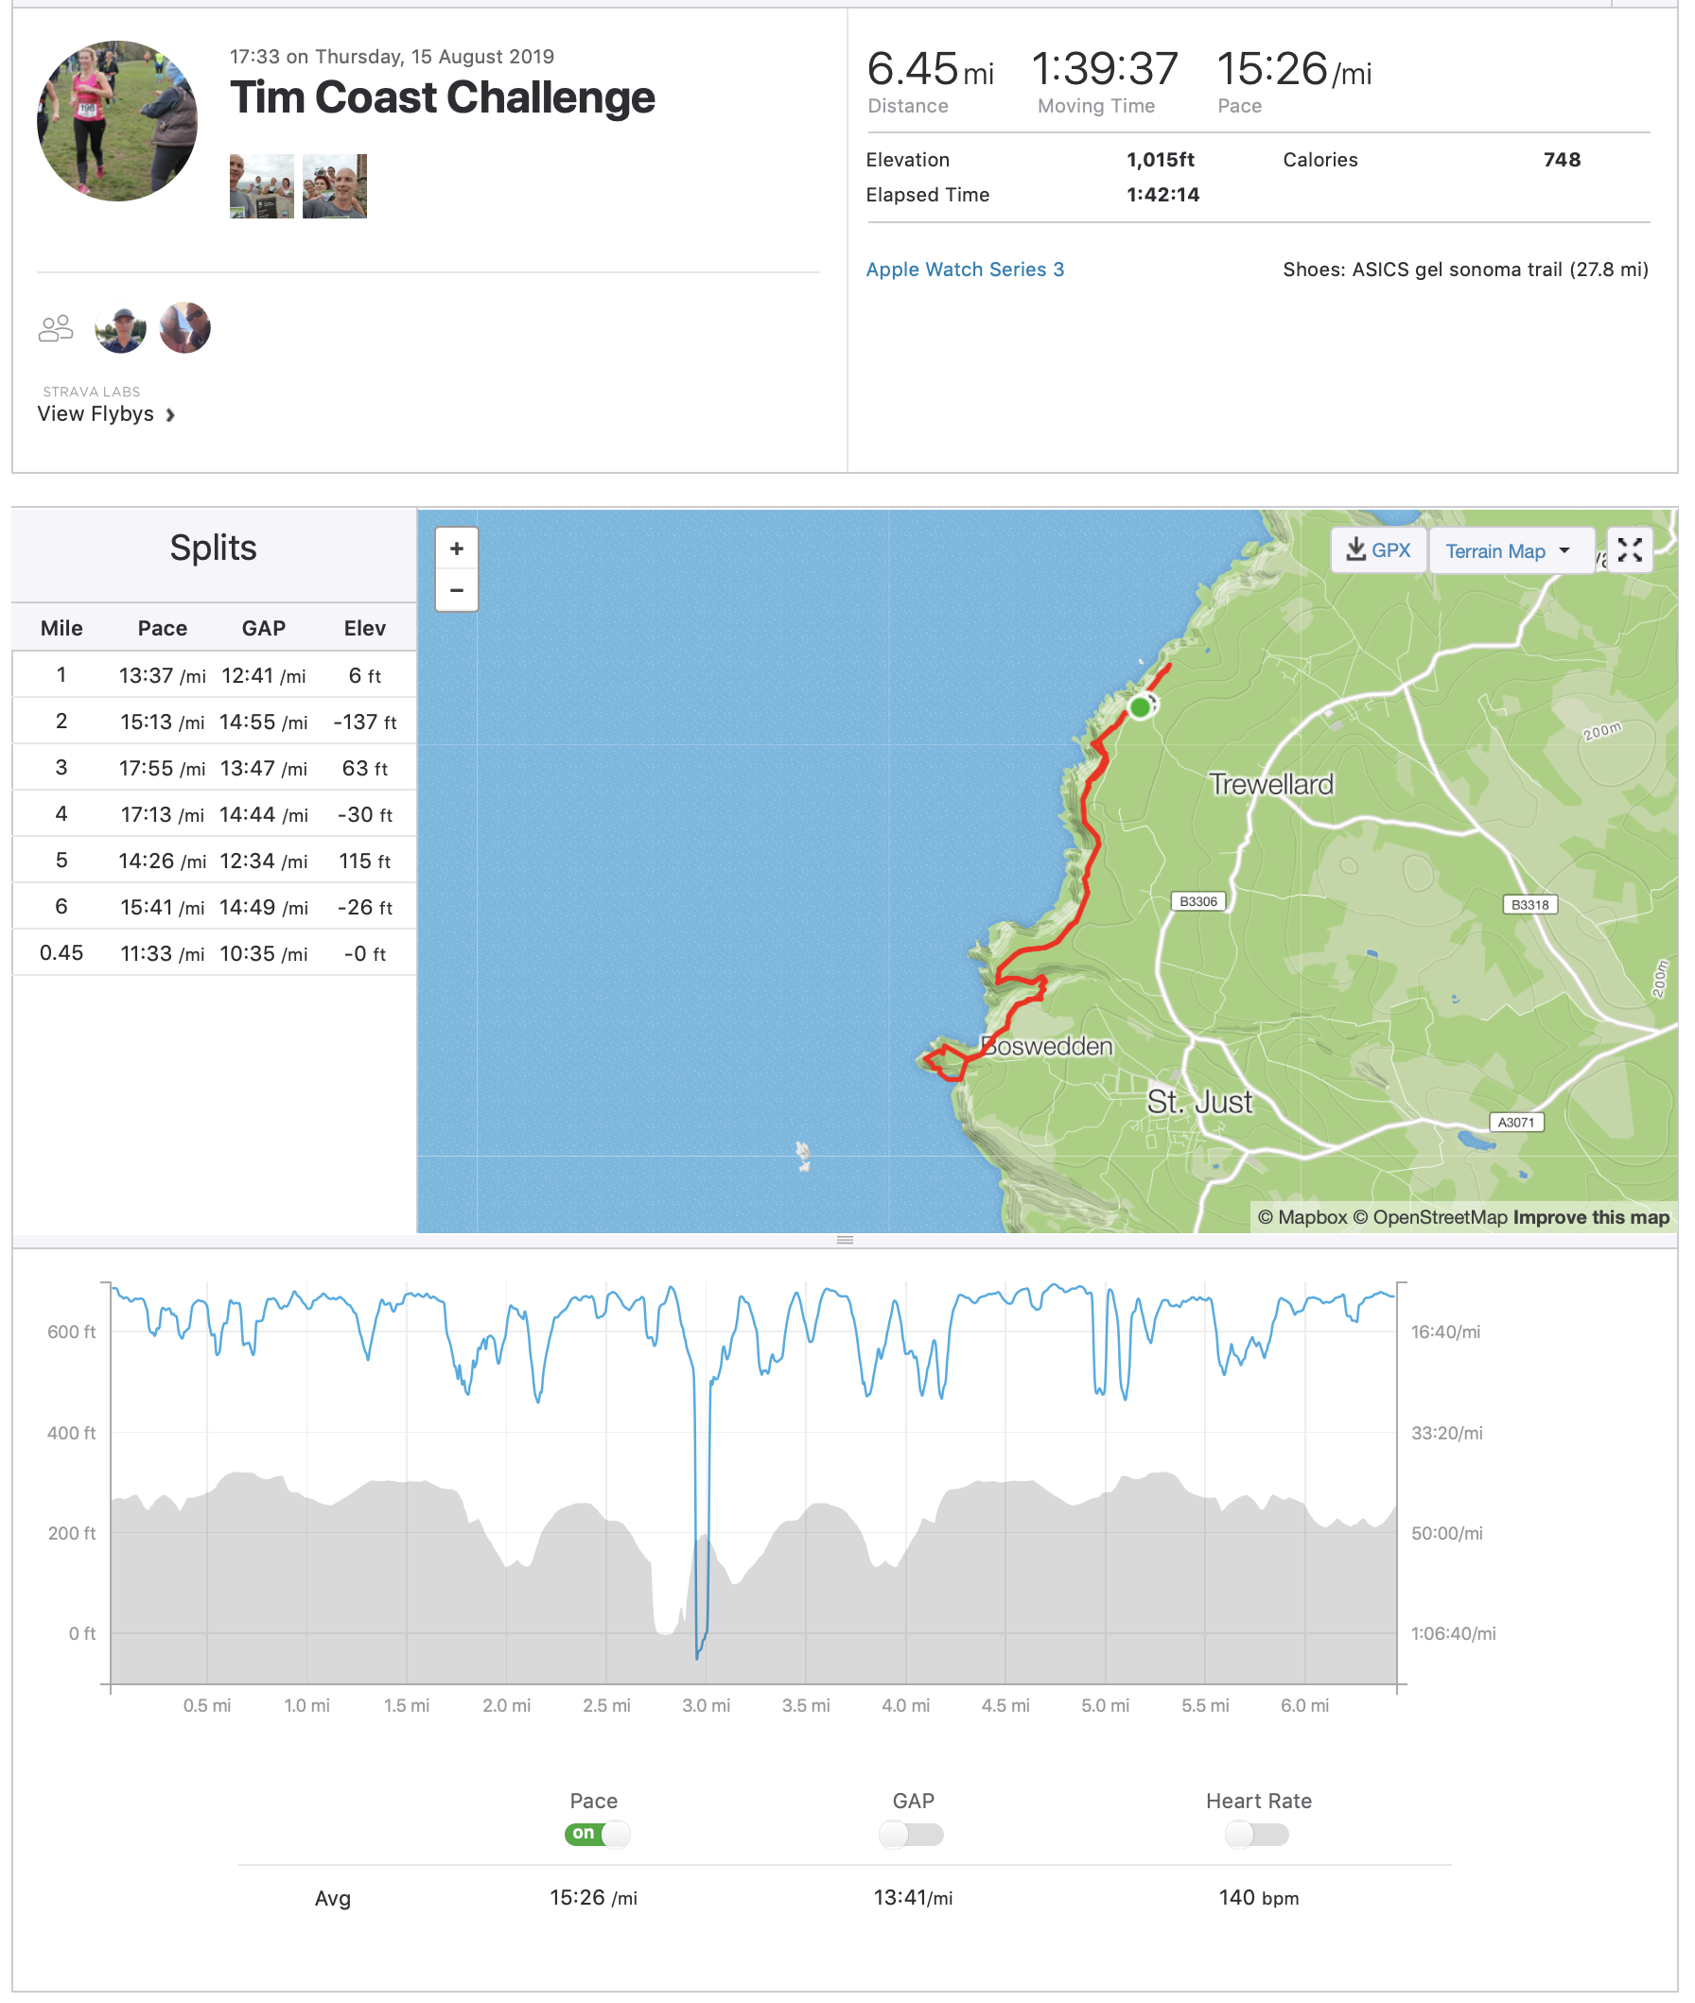1695x2003 pixels.
Task: Click the athlete profile picture
Action: tap(117, 121)
